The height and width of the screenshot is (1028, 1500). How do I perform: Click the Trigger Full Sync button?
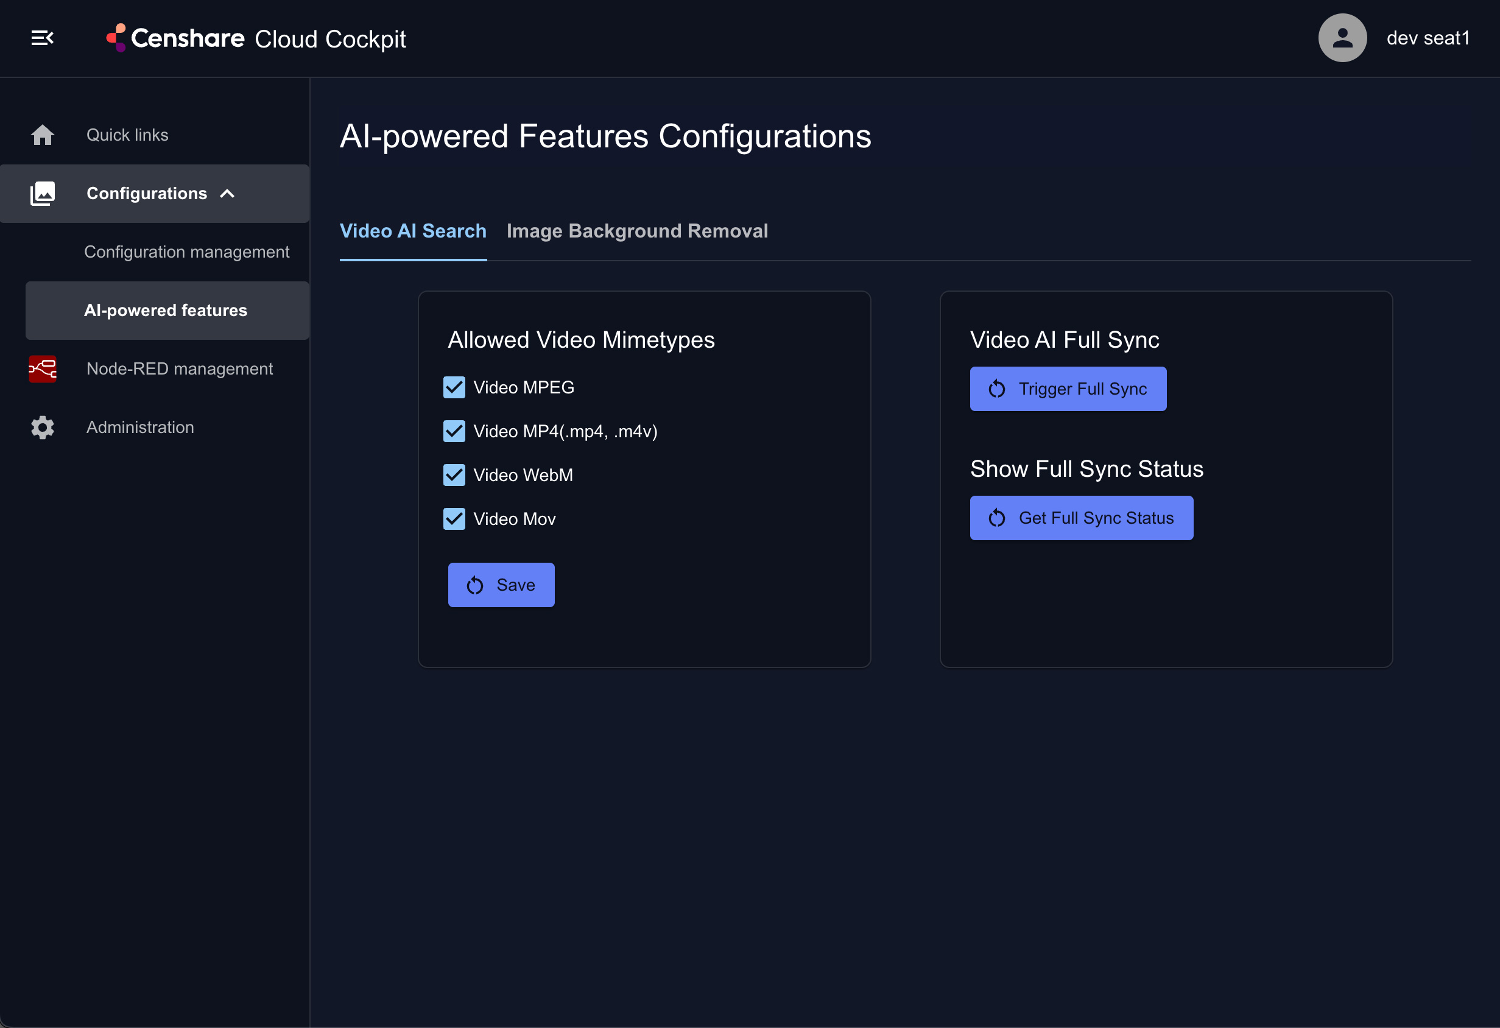(x=1068, y=389)
